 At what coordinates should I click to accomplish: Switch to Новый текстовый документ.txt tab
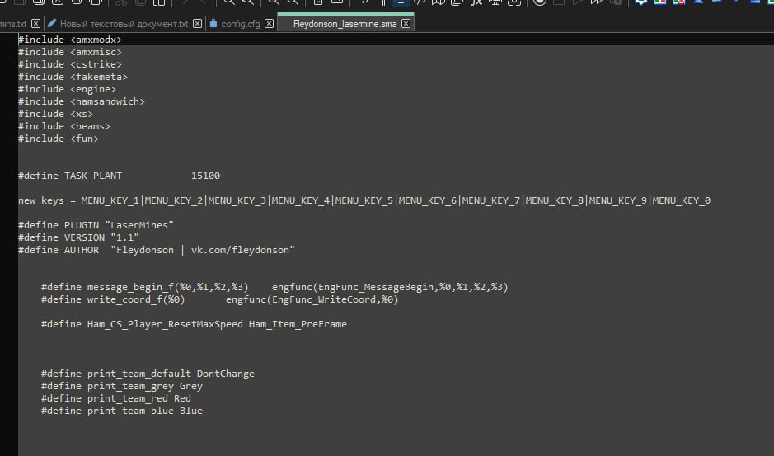[x=124, y=24]
